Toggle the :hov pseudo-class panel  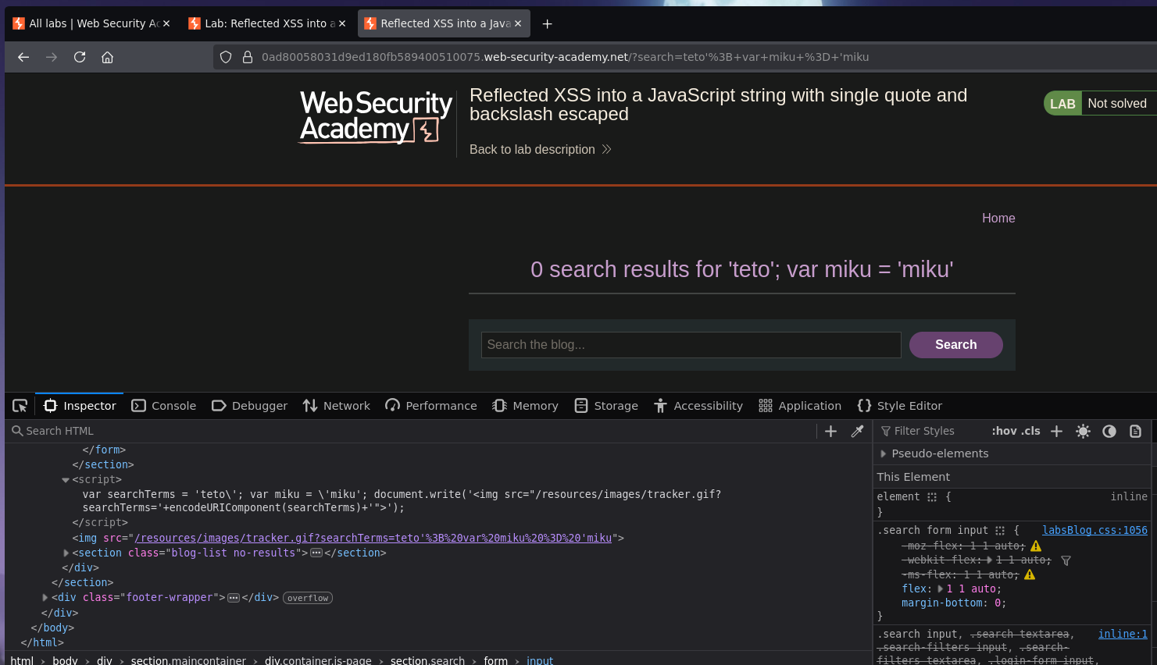coord(1005,431)
